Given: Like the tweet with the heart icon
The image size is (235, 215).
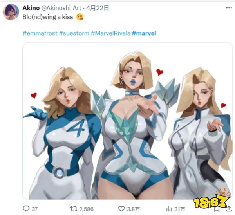Looking at the screenshot, I should (x=121, y=209).
